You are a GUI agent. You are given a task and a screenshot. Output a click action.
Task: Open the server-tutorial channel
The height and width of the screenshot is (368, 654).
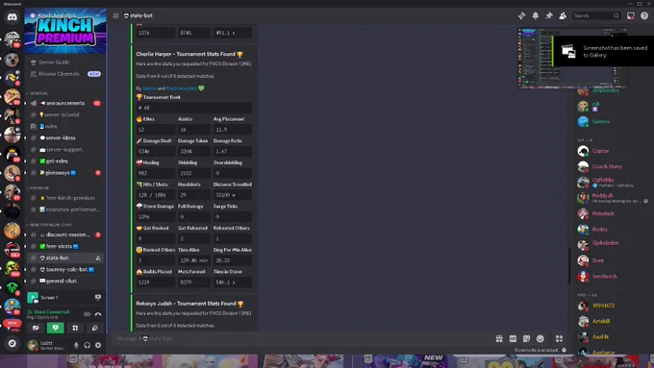(x=65, y=114)
